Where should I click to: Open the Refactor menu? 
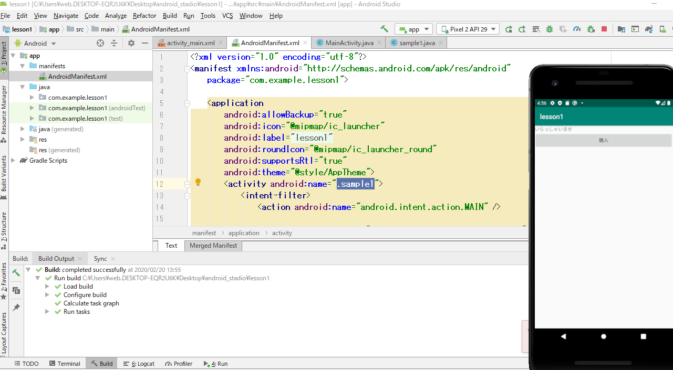[144, 16]
